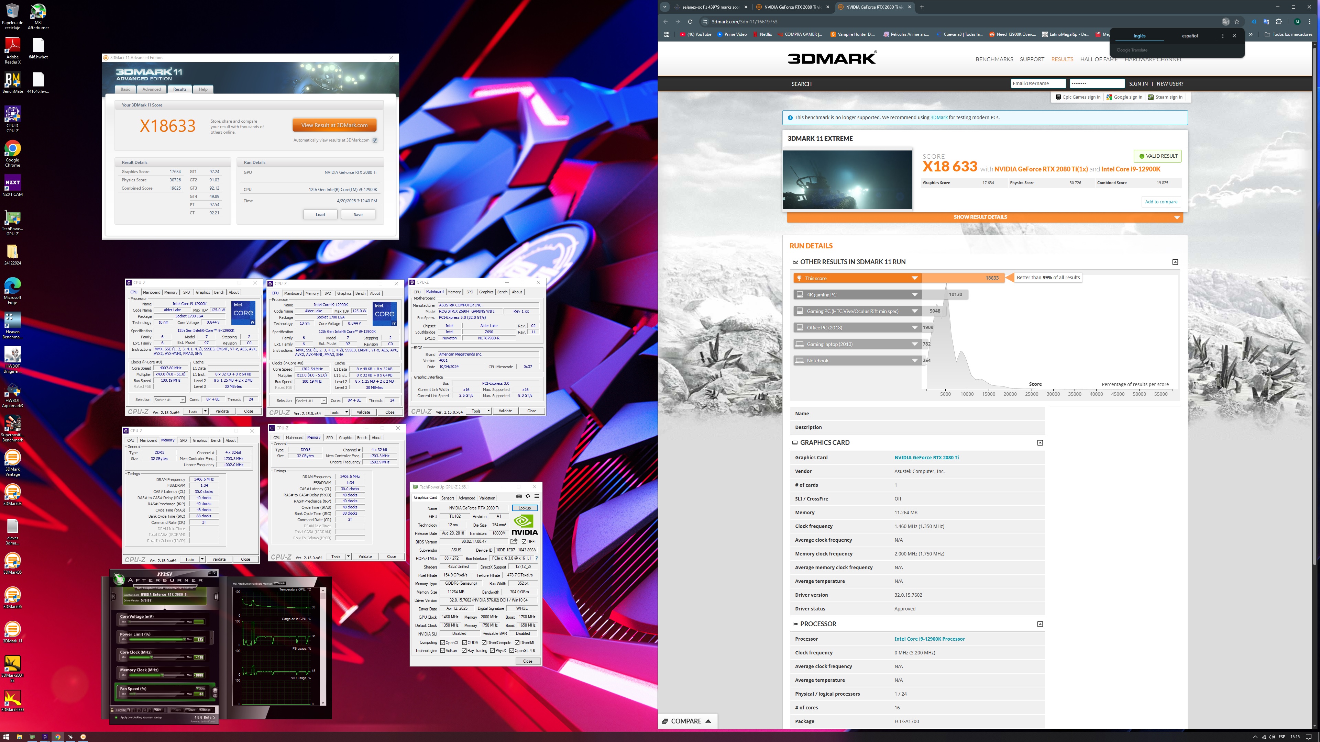
Task: Open BenchMate desktop icon
Action: pyautogui.click(x=12, y=82)
